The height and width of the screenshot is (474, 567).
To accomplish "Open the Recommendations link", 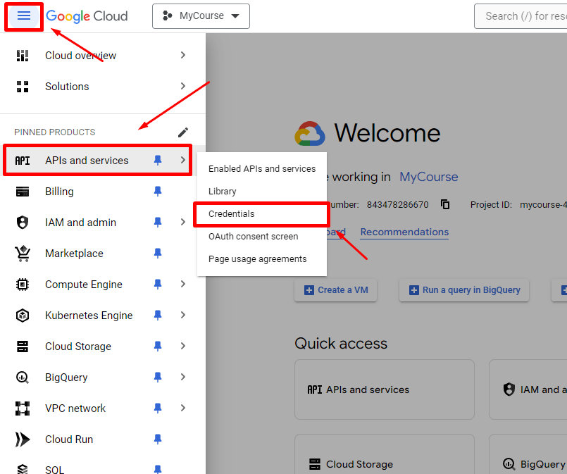I will coord(404,232).
